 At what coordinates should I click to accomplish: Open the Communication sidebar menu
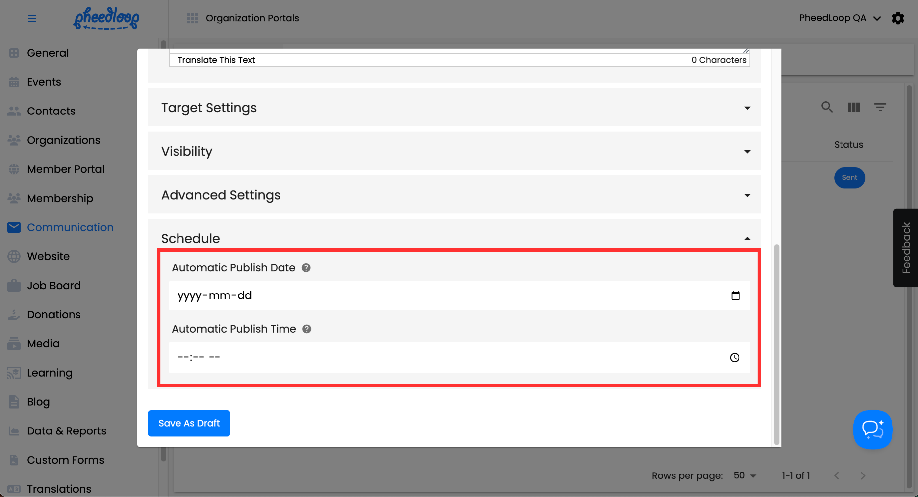pyautogui.click(x=70, y=227)
